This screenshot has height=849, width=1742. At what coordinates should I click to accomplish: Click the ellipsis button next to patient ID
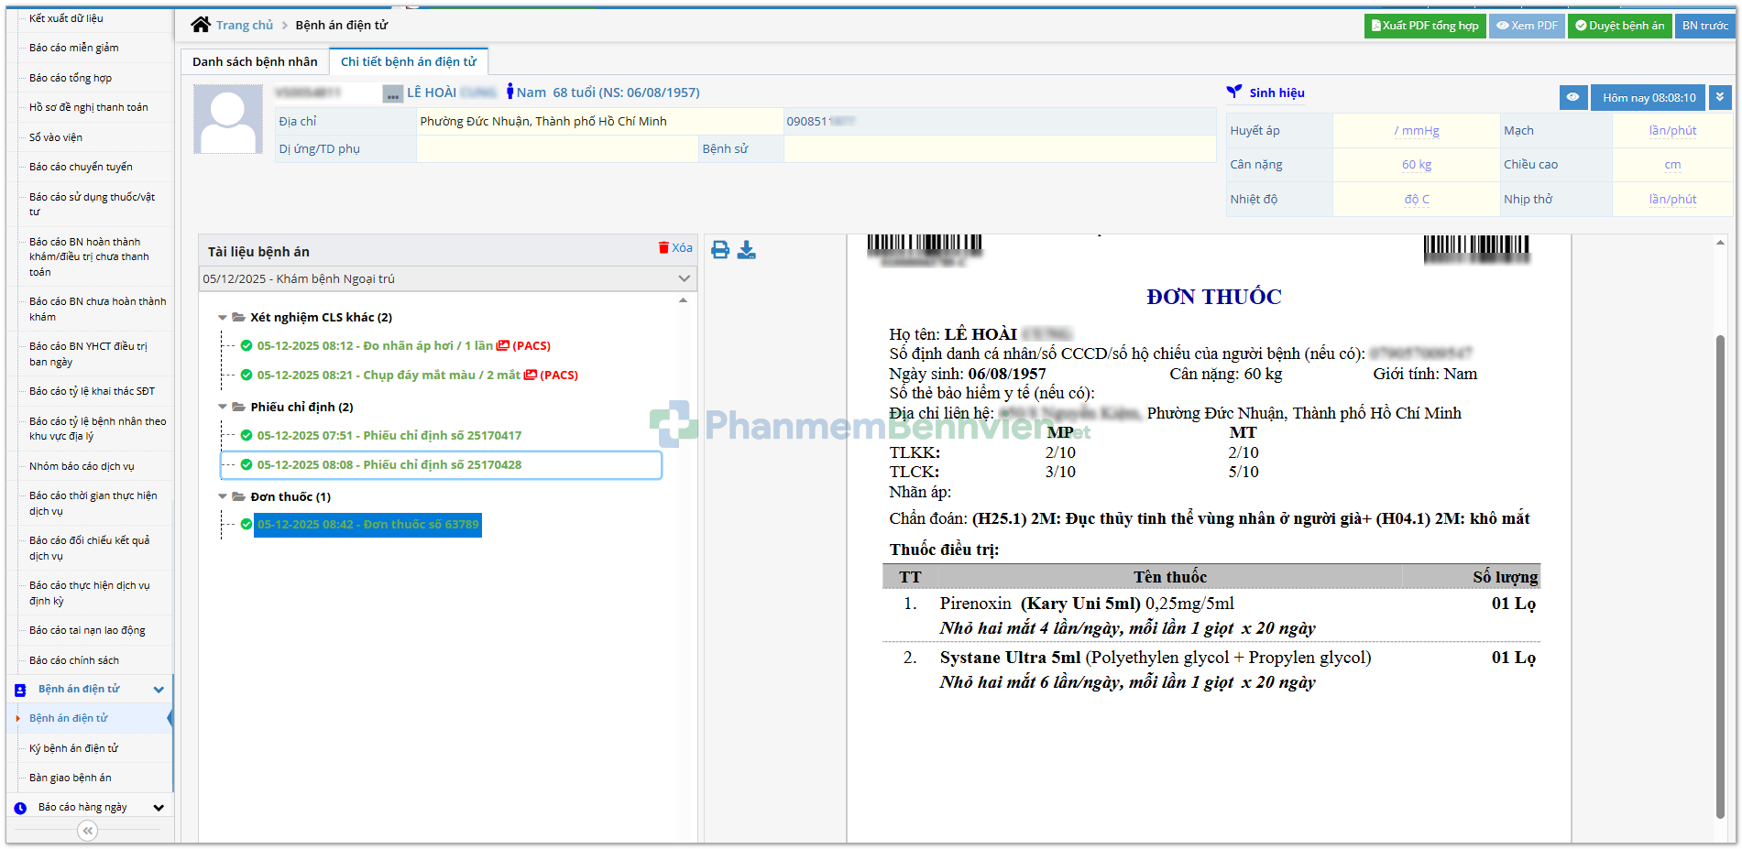pos(392,93)
